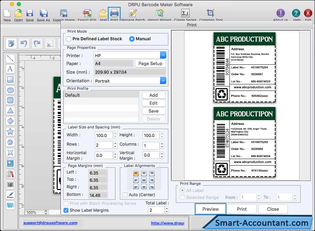Select top-right label alignment
The width and height of the screenshot is (315, 231).
(152, 174)
